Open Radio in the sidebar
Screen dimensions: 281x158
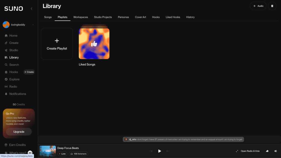pyautogui.click(x=13, y=87)
